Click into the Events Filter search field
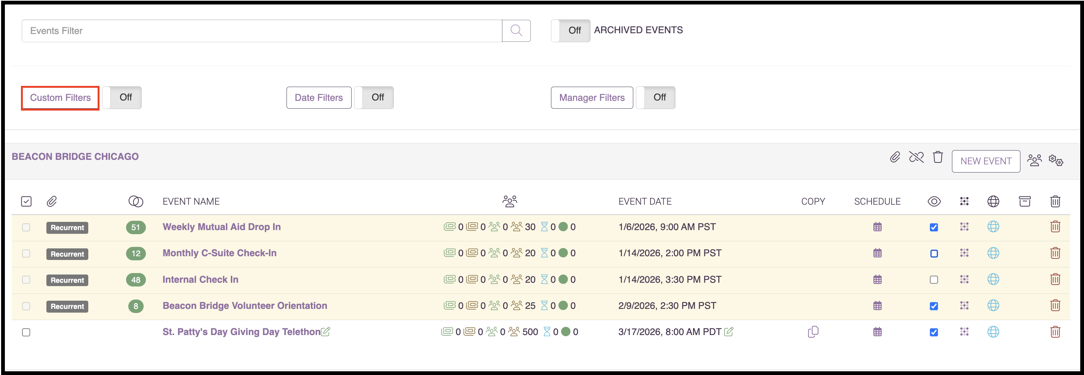1084x375 pixels. (261, 31)
